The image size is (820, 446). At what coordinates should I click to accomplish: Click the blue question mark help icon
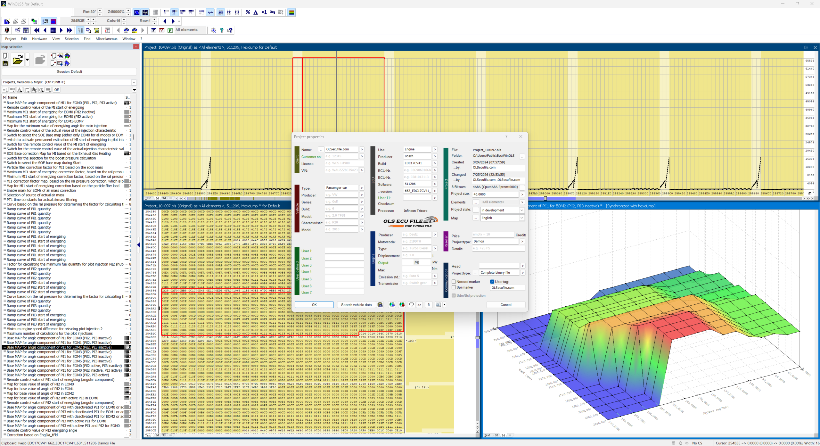(x=222, y=30)
